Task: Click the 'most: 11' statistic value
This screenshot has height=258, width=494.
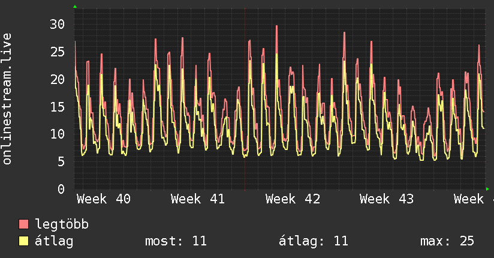Action: (176, 241)
